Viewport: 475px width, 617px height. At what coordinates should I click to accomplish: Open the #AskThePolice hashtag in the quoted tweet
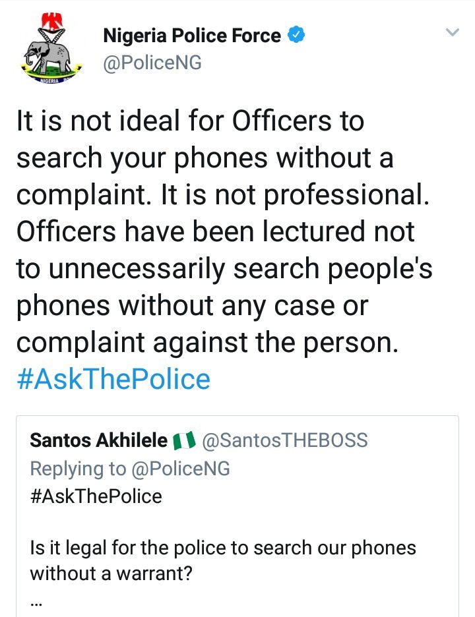point(96,496)
